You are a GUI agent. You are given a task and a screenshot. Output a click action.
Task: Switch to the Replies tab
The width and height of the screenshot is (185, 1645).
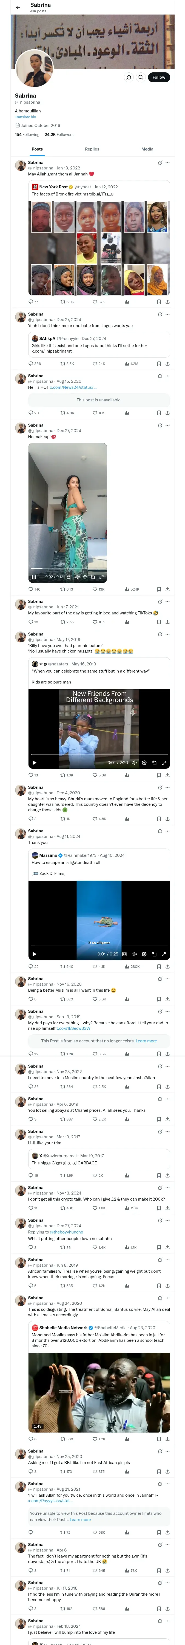click(92, 149)
